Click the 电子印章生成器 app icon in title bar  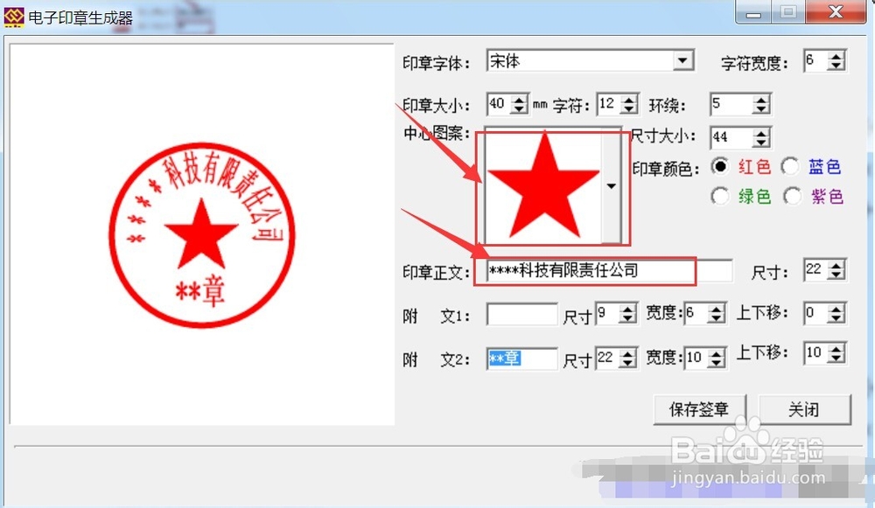14,17
